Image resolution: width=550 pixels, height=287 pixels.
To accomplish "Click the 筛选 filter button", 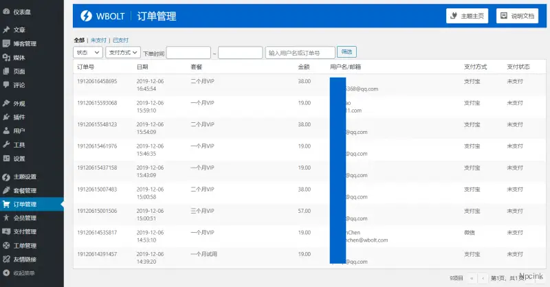I will click(x=347, y=51).
